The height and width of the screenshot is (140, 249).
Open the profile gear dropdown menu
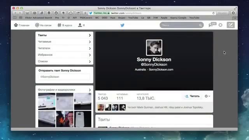pos(207,96)
